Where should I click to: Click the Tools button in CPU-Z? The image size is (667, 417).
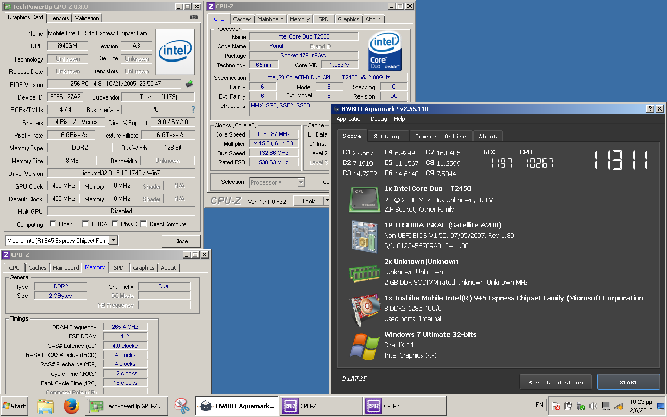308,201
